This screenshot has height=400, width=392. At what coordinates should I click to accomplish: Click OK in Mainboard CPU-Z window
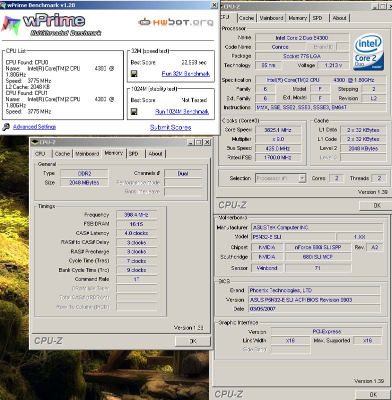point(373,394)
